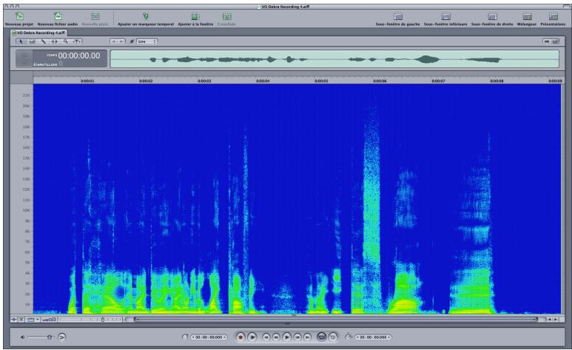The height and width of the screenshot is (350, 572).
Task: Select the zoom magnifier tool
Action: click(x=65, y=41)
